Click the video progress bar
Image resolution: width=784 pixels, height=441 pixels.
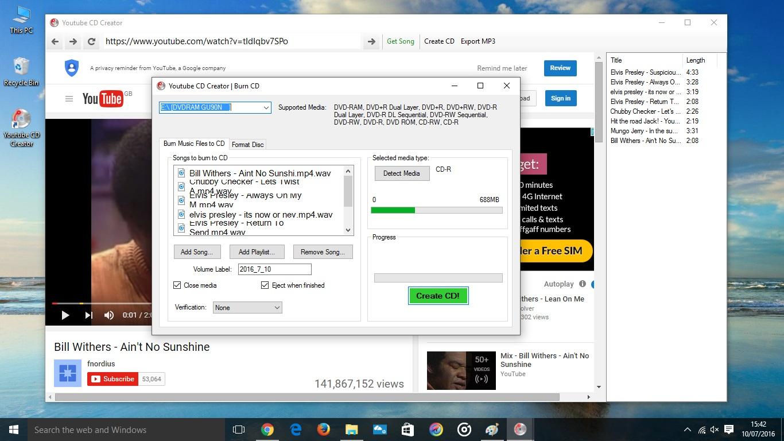click(x=102, y=303)
